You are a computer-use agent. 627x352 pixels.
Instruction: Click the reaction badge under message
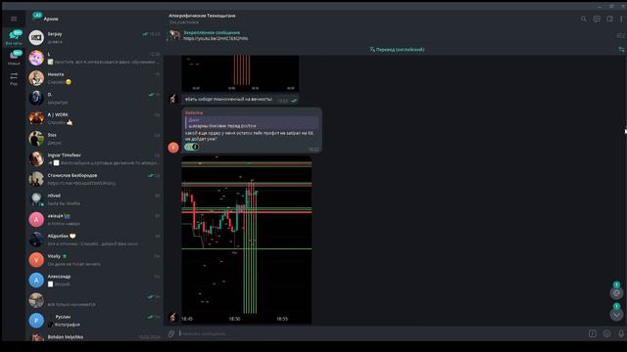coord(192,147)
